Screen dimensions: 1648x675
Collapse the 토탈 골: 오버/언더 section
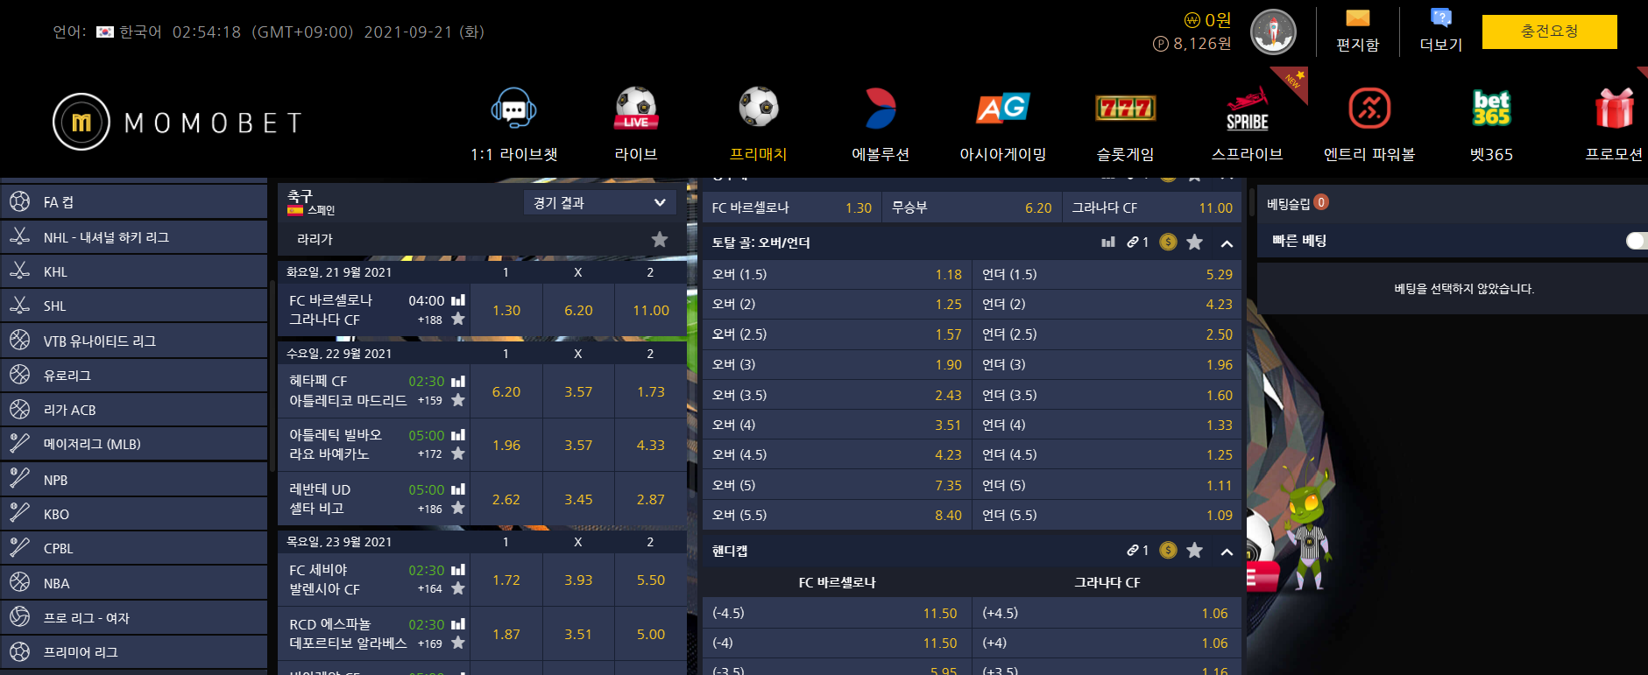tap(1227, 243)
